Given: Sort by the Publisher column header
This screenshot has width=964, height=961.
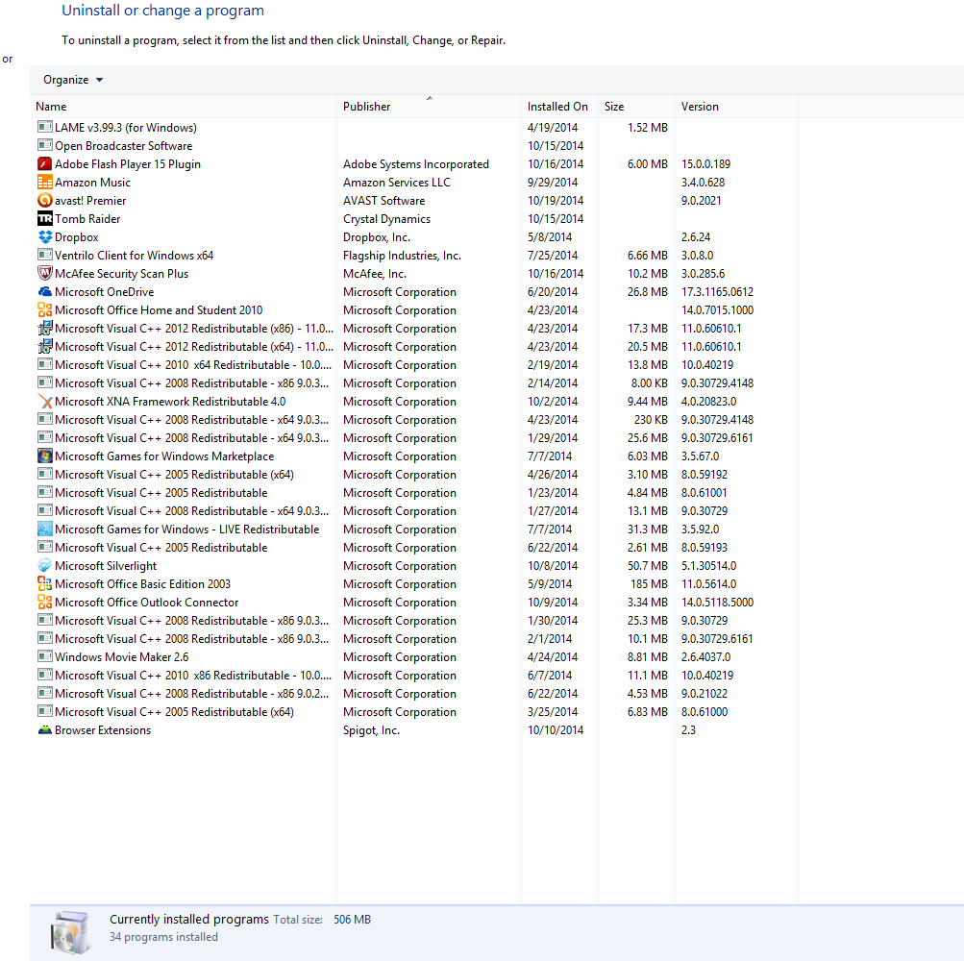Looking at the screenshot, I should pos(429,107).
